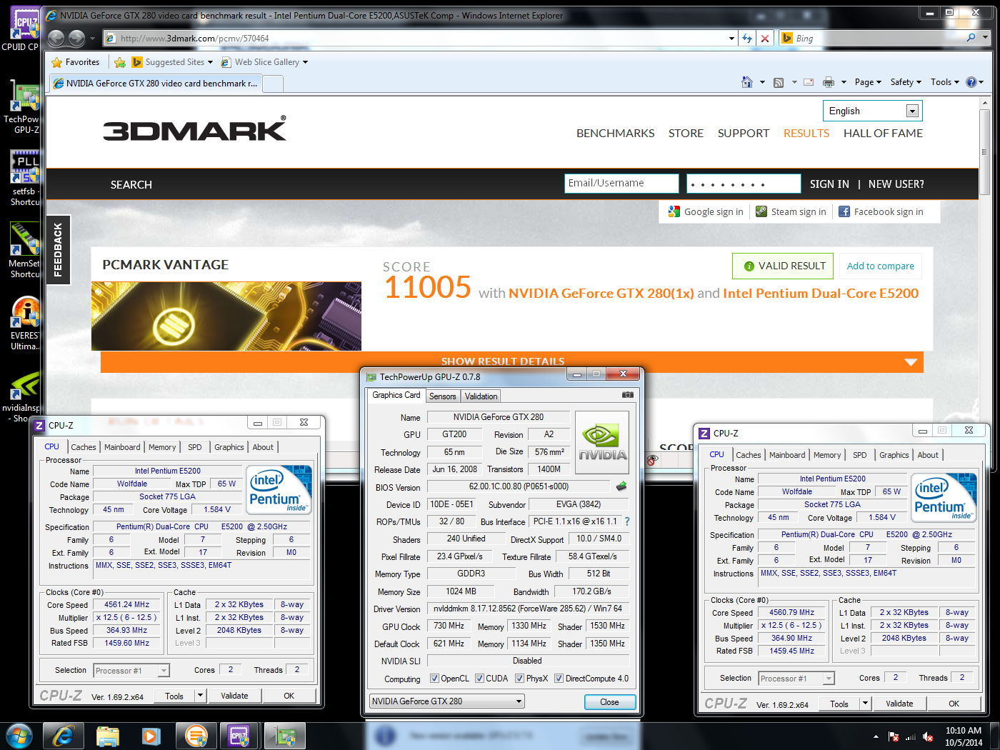Click the Stop loading red X icon
The height and width of the screenshot is (750, 1000).
[x=765, y=38]
